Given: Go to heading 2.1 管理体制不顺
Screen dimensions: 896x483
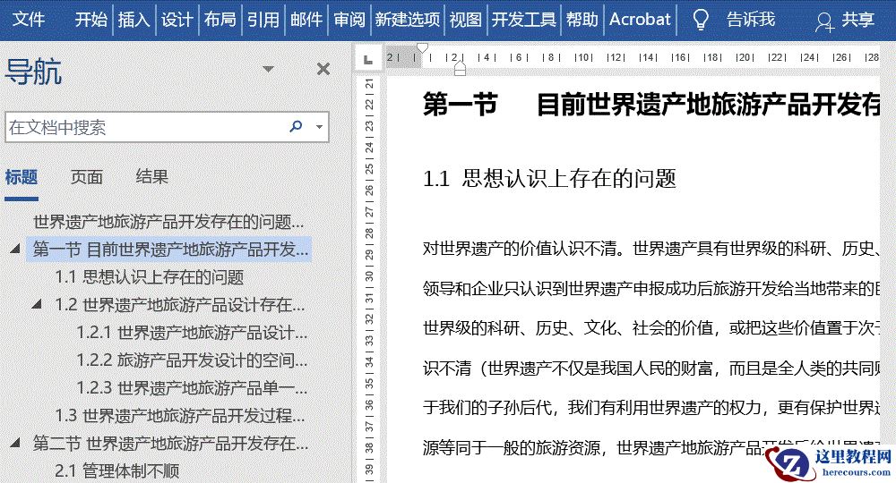Looking at the screenshot, I should [x=117, y=471].
